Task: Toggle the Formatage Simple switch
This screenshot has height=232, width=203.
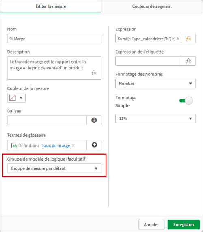Action: pos(186,101)
